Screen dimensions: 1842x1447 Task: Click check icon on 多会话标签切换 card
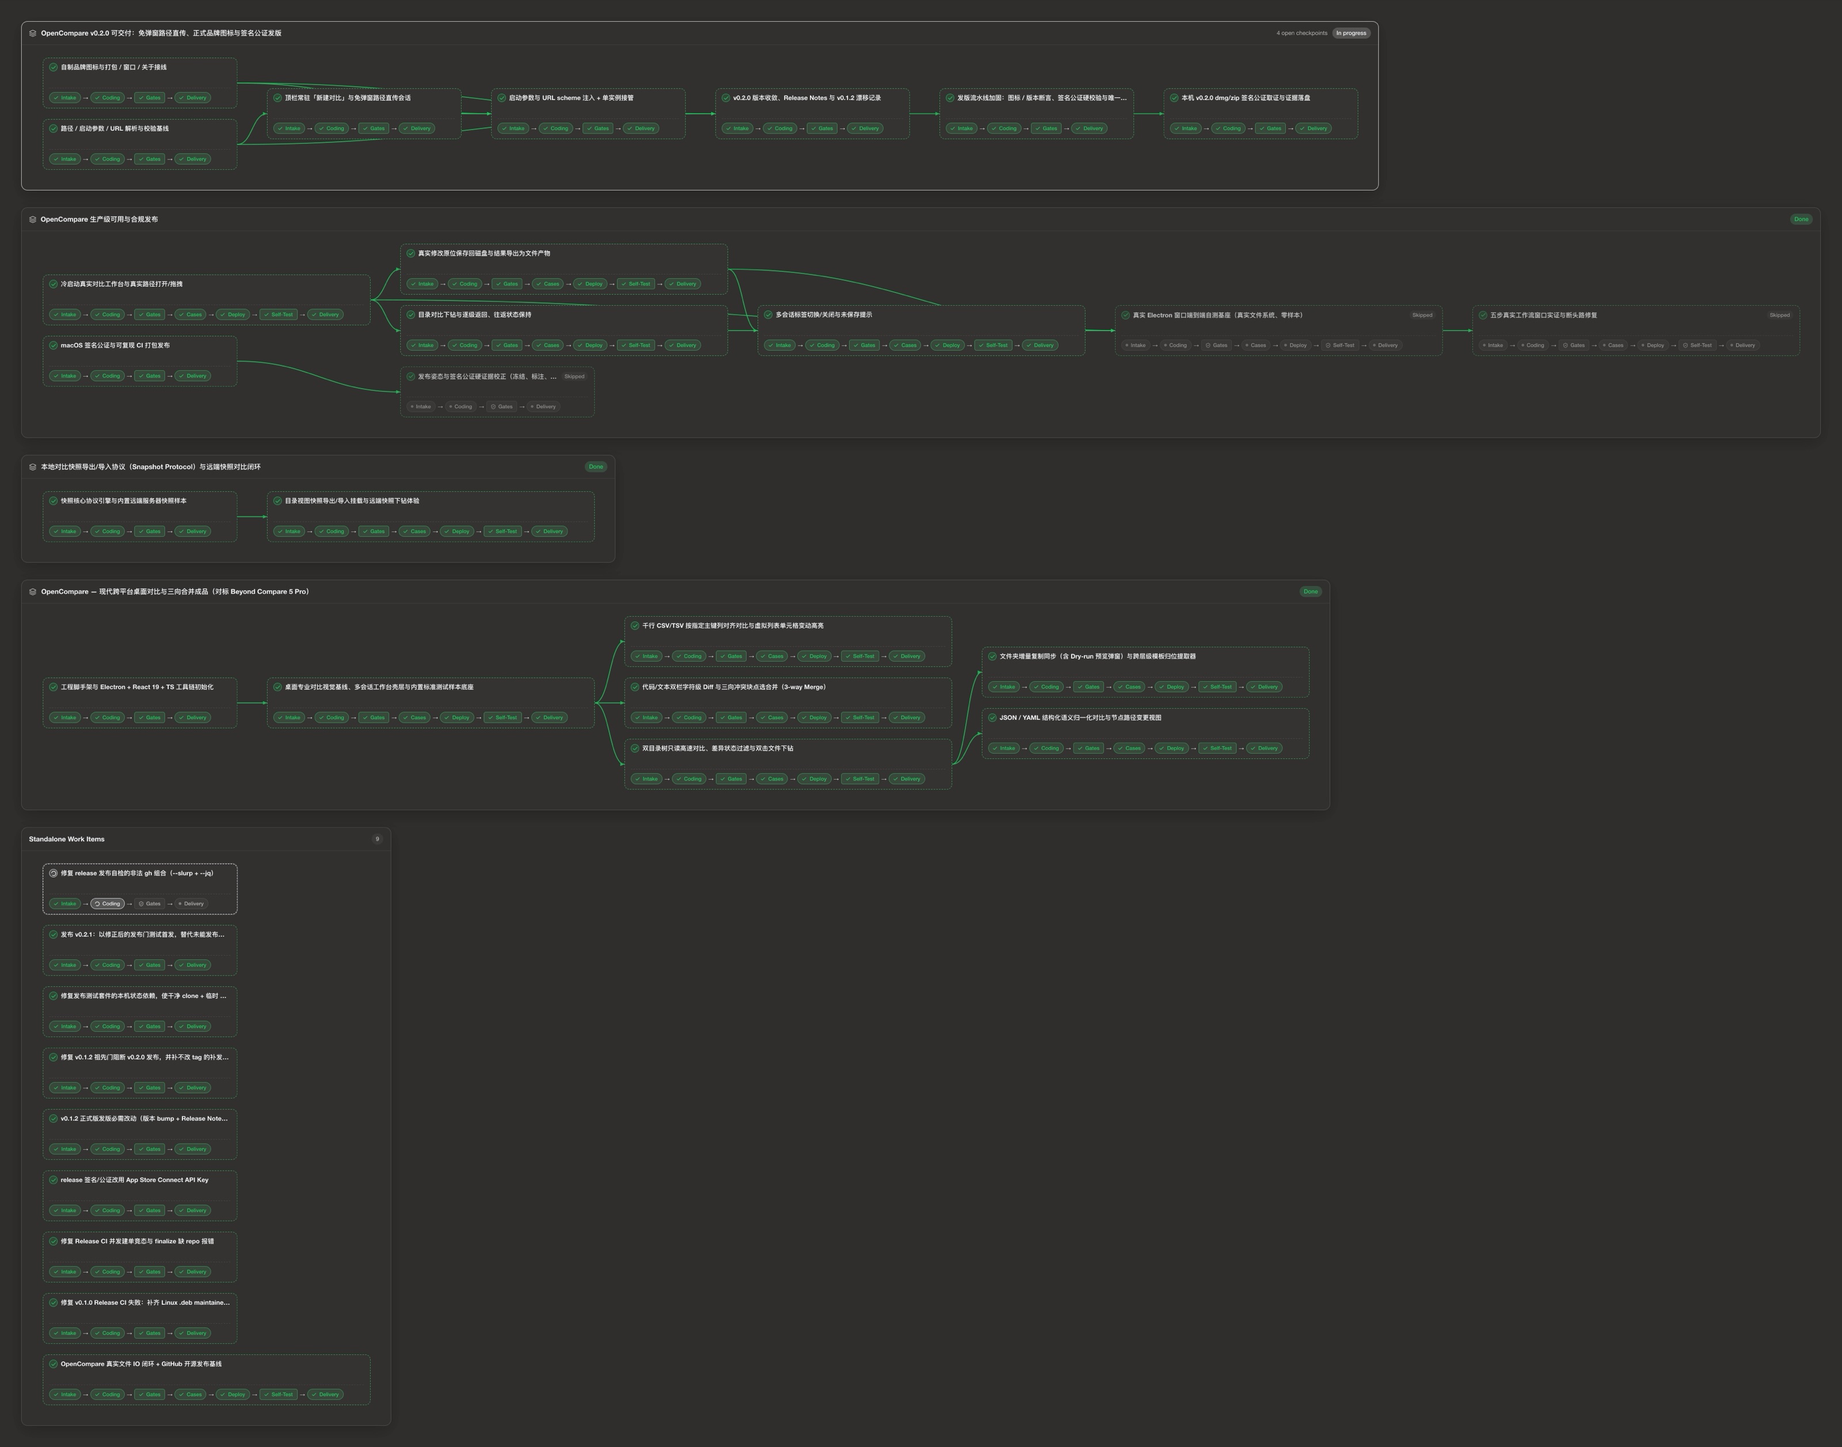coord(768,314)
